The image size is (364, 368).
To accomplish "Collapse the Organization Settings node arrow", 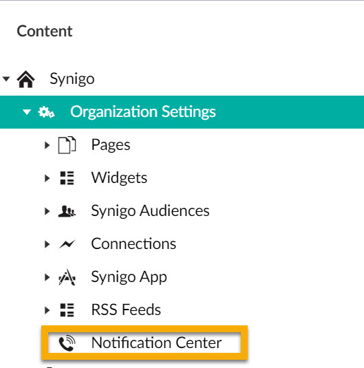I will click(x=27, y=112).
